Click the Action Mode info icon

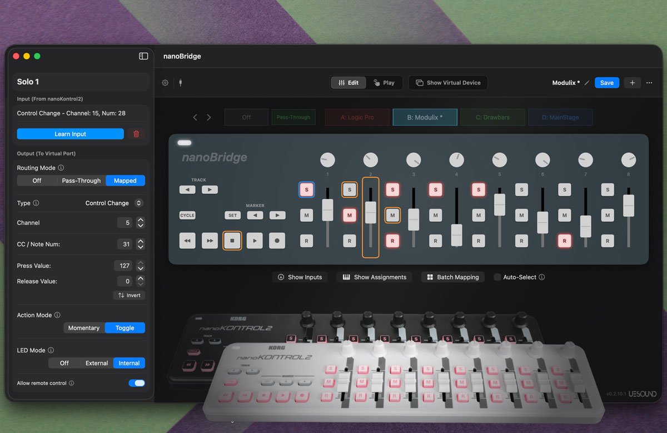coord(57,315)
